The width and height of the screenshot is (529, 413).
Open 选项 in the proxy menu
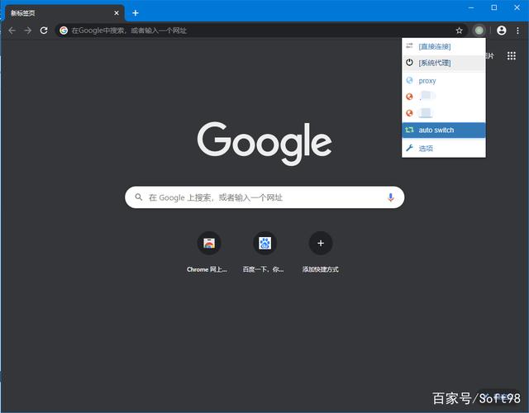tap(444, 149)
